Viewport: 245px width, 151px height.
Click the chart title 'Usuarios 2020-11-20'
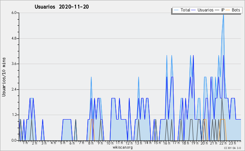pos(62,7)
